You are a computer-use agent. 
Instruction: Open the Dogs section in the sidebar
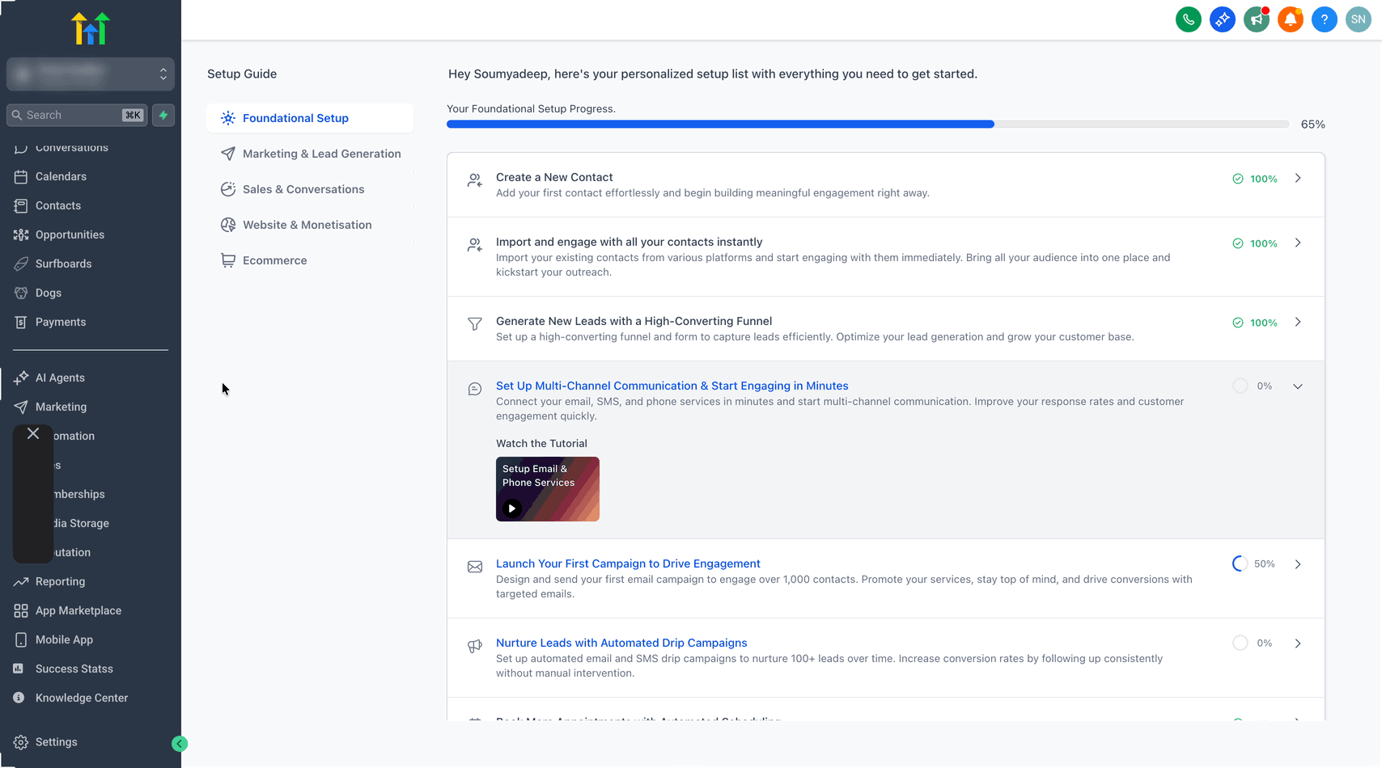tap(22, 293)
